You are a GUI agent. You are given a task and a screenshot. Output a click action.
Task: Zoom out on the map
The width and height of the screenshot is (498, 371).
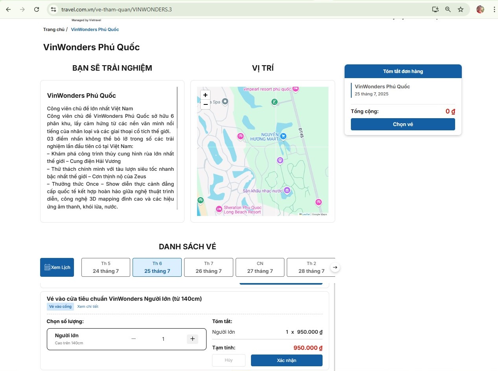(x=205, y=104)
